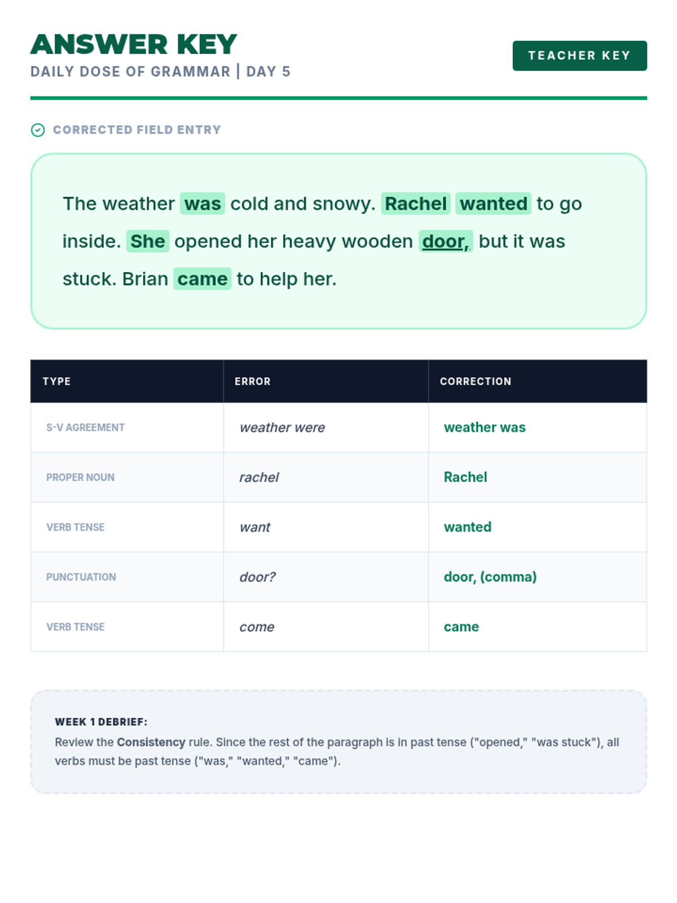Click the highlighted word 'She'
Screen dimensions: 677x903
coord(148,242)
